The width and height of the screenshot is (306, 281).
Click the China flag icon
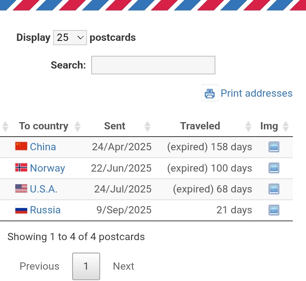[21, 146]
